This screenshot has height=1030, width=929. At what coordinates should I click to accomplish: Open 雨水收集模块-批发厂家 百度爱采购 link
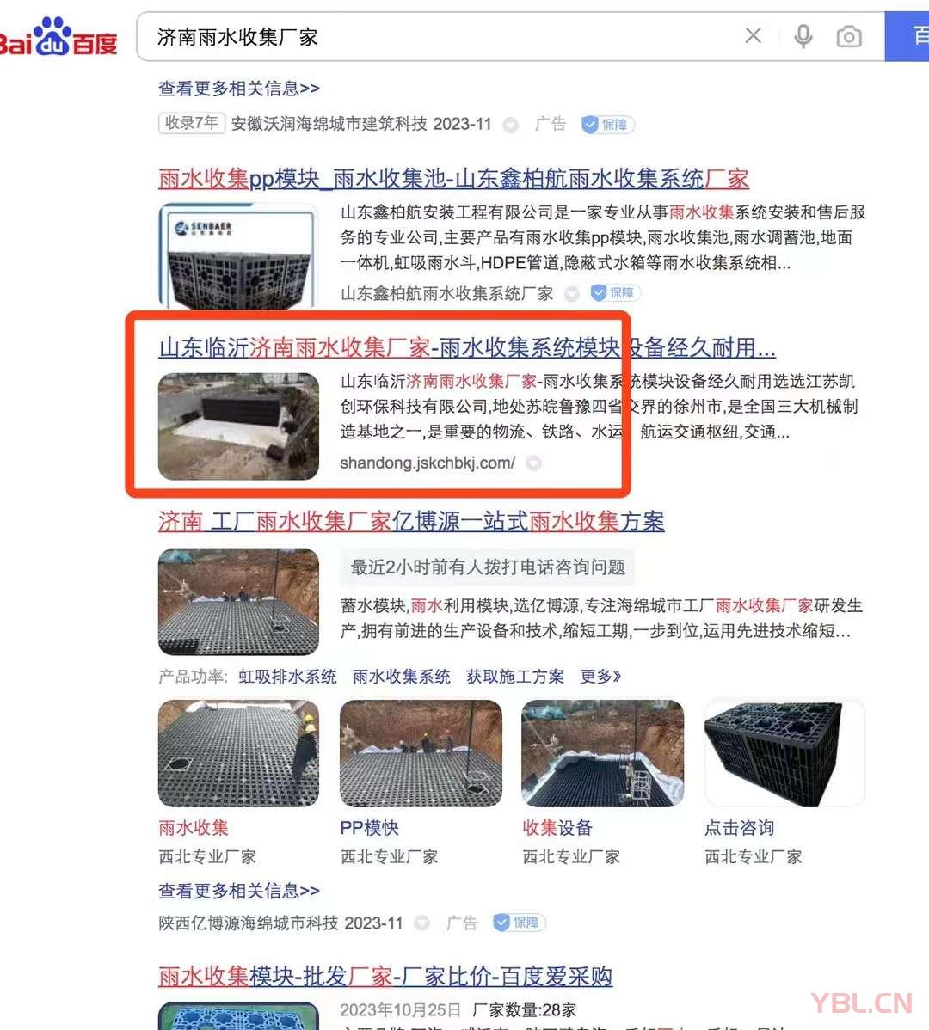pyautogui.click(x=385, y=977)
